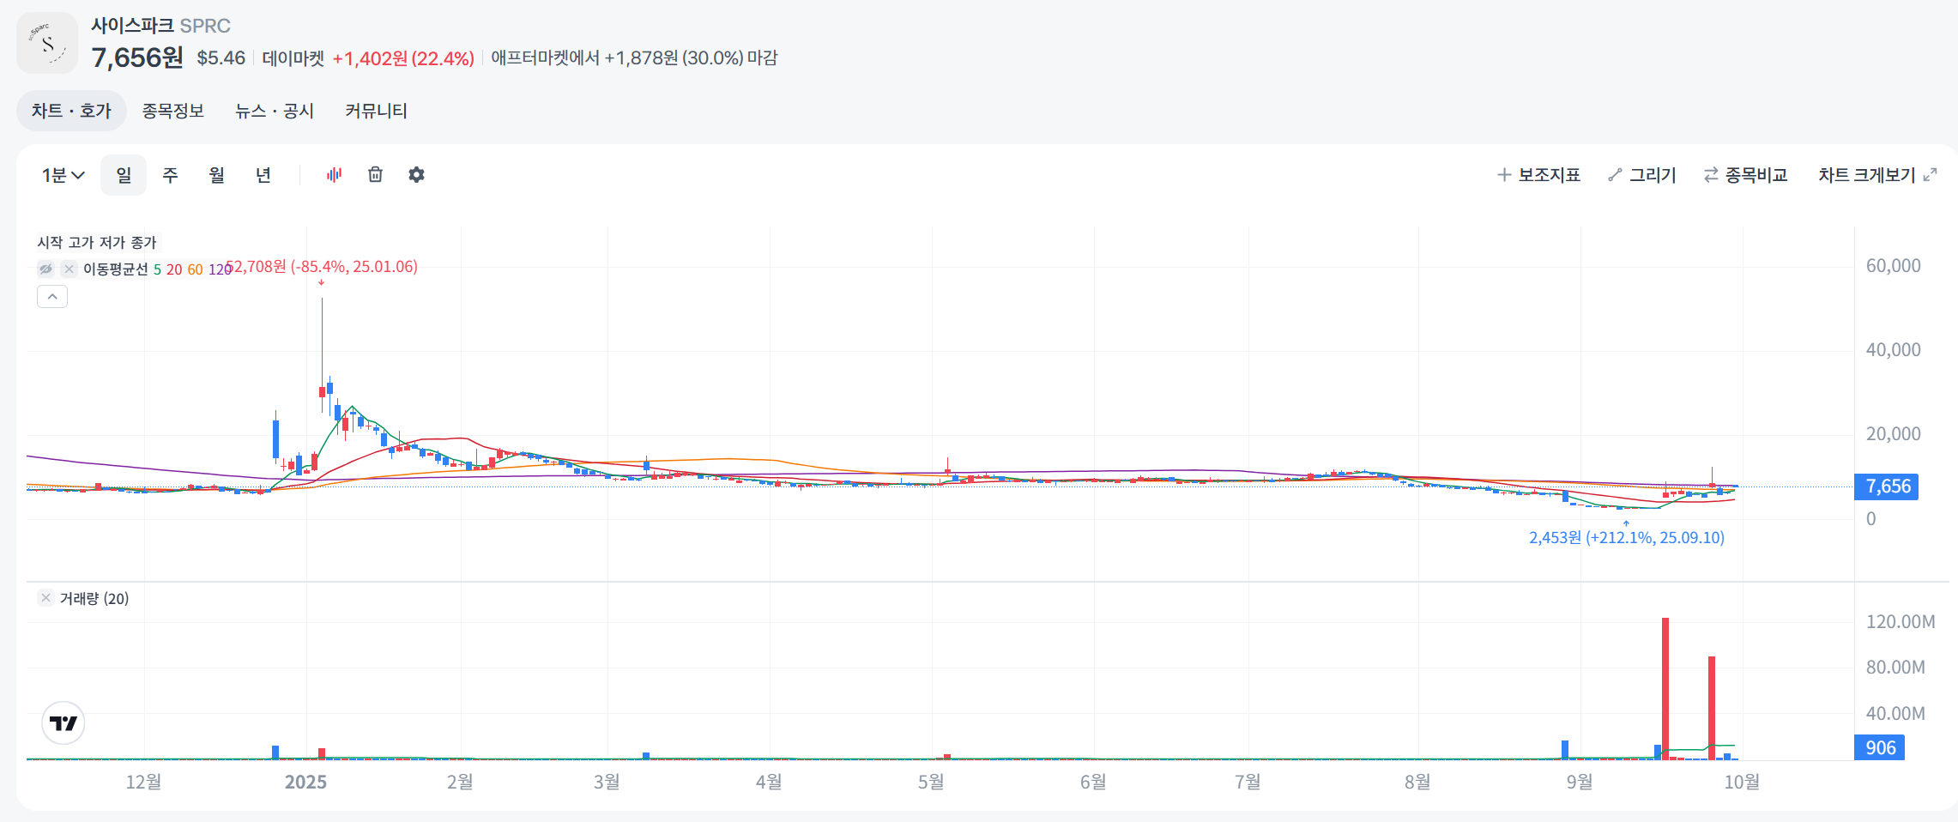
Task: Open 종목비교 stock comparison
Action: coord(1745,175)
